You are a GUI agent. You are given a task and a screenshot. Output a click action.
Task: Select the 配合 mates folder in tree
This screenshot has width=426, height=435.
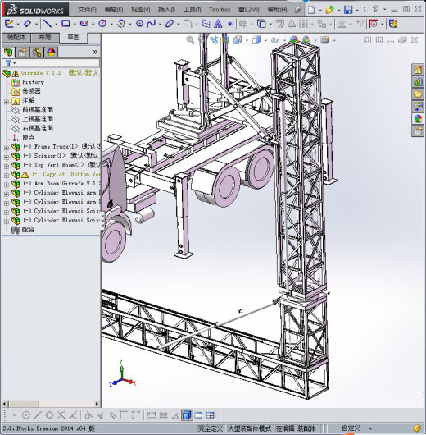click(x=28, y=230)
